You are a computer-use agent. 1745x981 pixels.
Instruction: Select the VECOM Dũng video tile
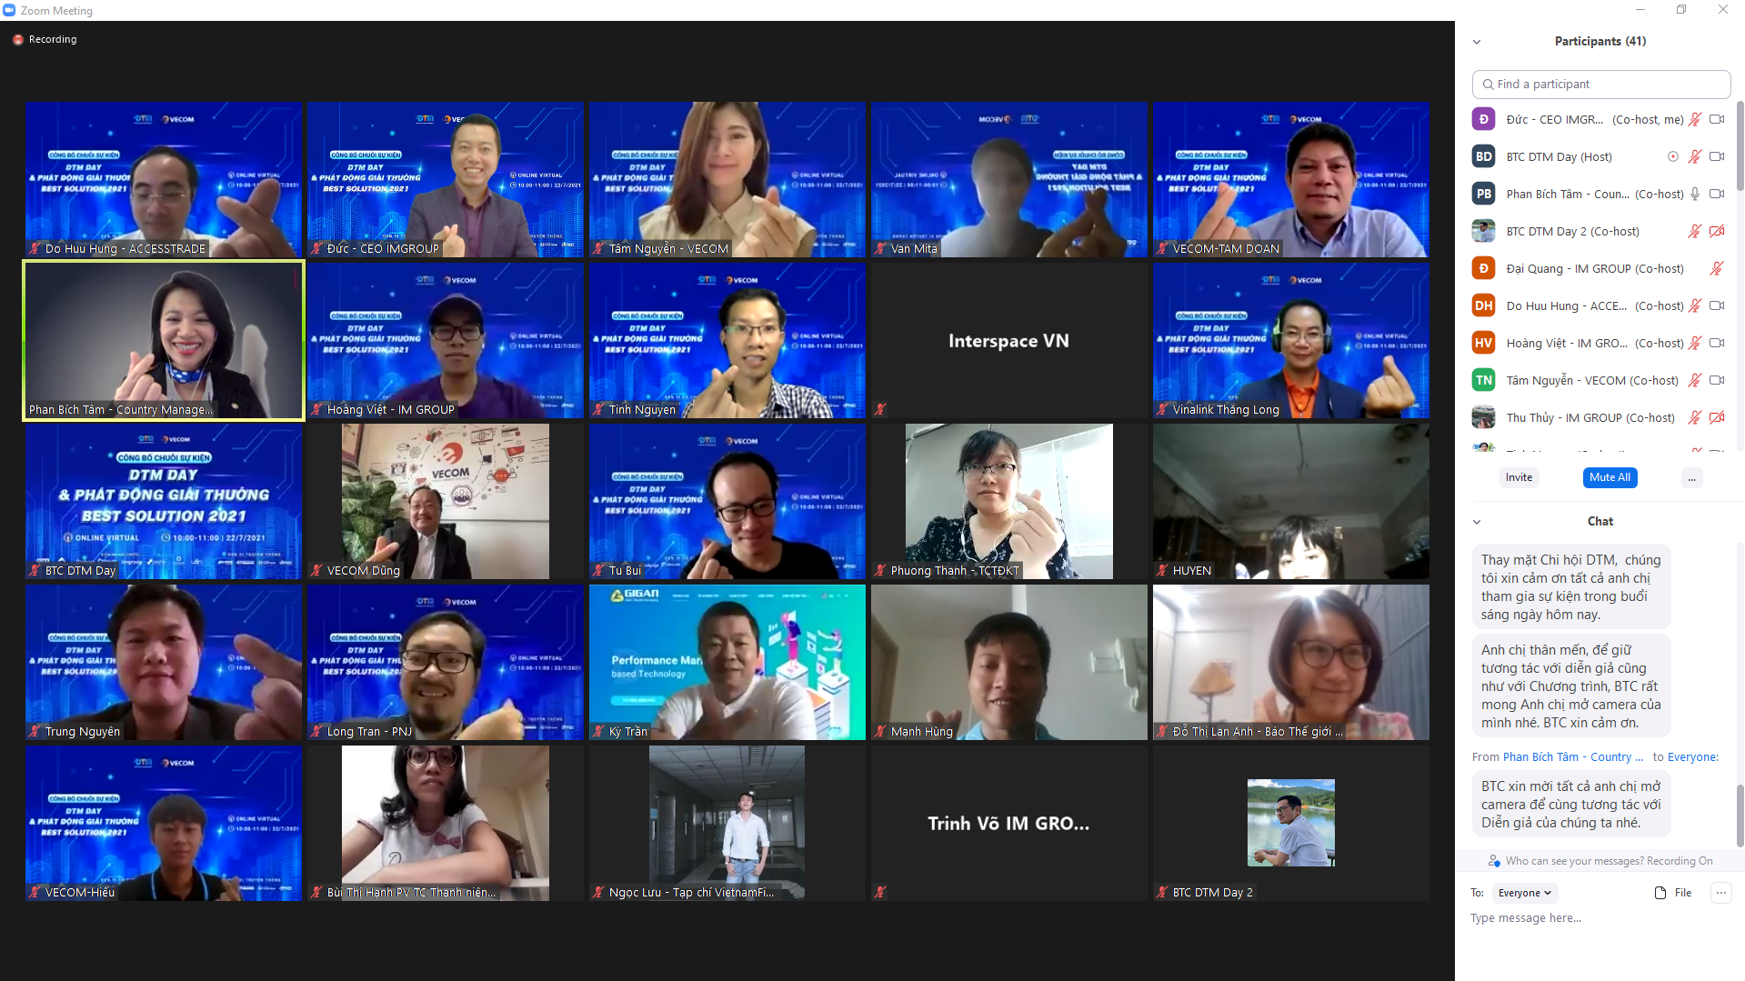(446, 502)
